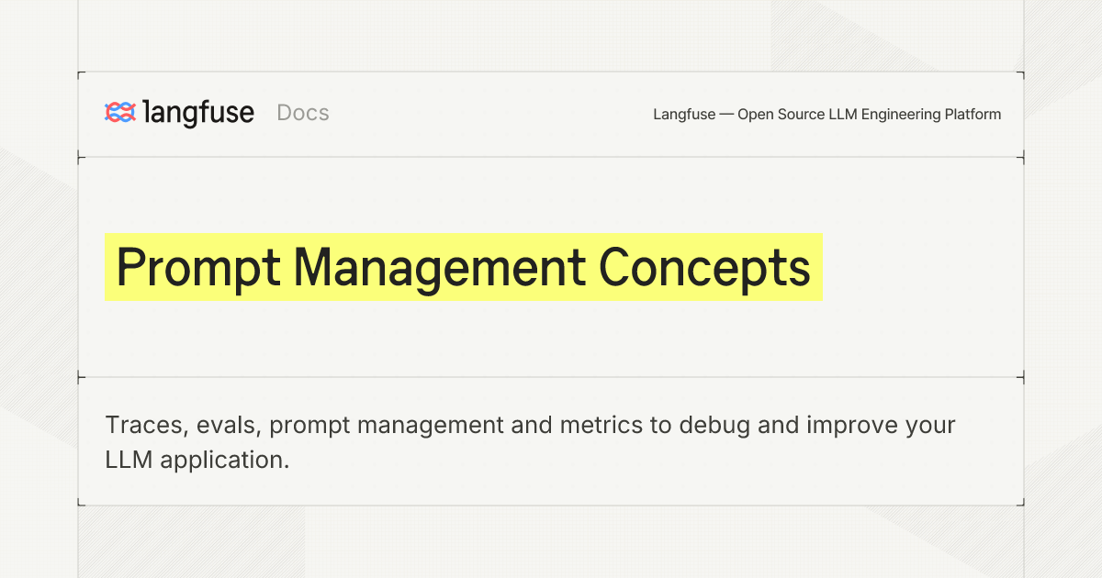Click the right tick mark above the description
Image resolution: width=1102 pixels, height=578 pixels.
click(1020, 377)
